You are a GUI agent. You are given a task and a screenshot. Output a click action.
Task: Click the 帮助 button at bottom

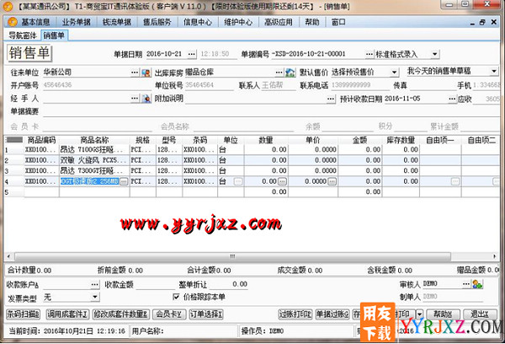pyautogui.click(x=444, y=314)
